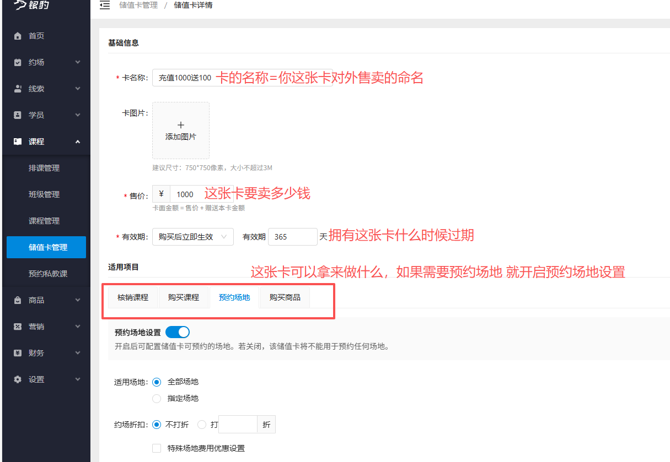This screenshot has height=462, width=670.
Task: Click the sidebar collapse hamburger icon
Action: [x=105, y=5]
